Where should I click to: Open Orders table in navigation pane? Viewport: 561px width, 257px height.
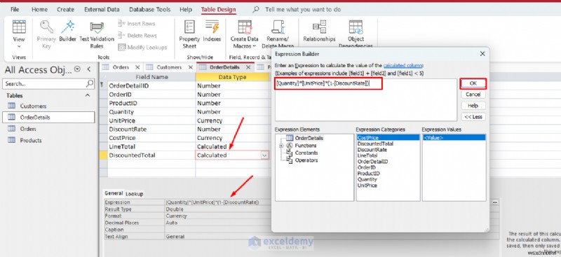click(28, 129)
